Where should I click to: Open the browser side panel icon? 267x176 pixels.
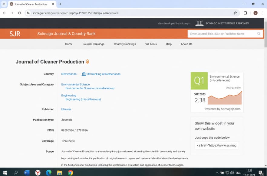coord(245,13)
